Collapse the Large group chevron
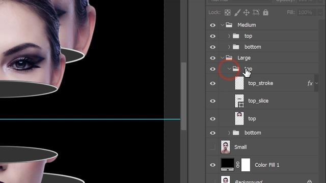Viewport: 326px width, 183px height. 222,58
